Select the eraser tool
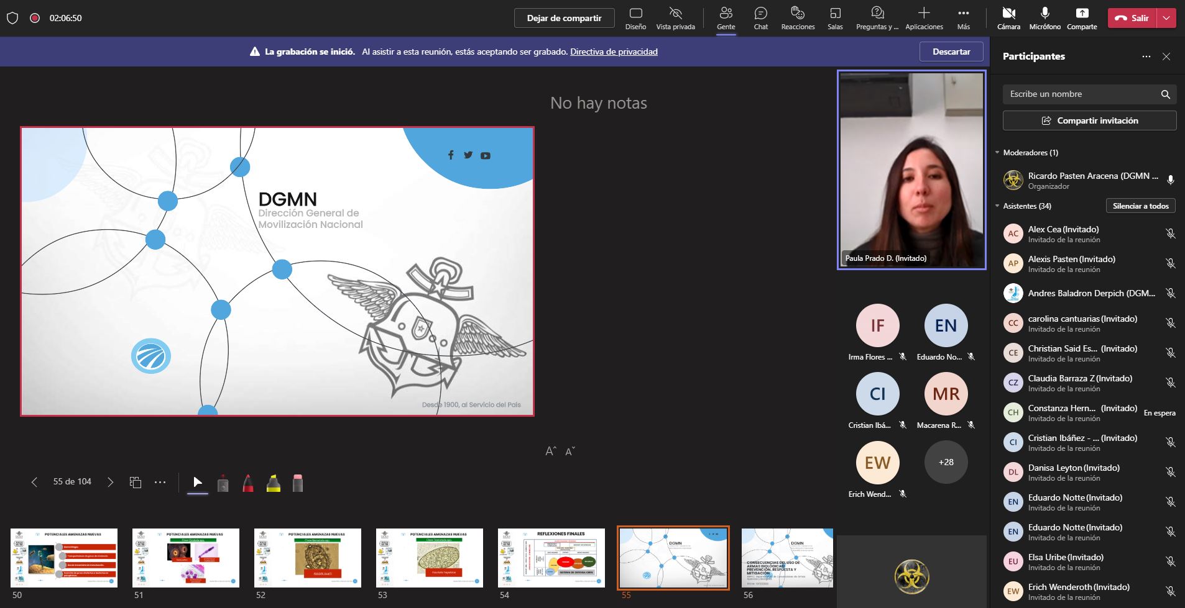Image resolution: width=1185 pixels, height=608 pixels. pyautogui.click(x=298, y=483)
